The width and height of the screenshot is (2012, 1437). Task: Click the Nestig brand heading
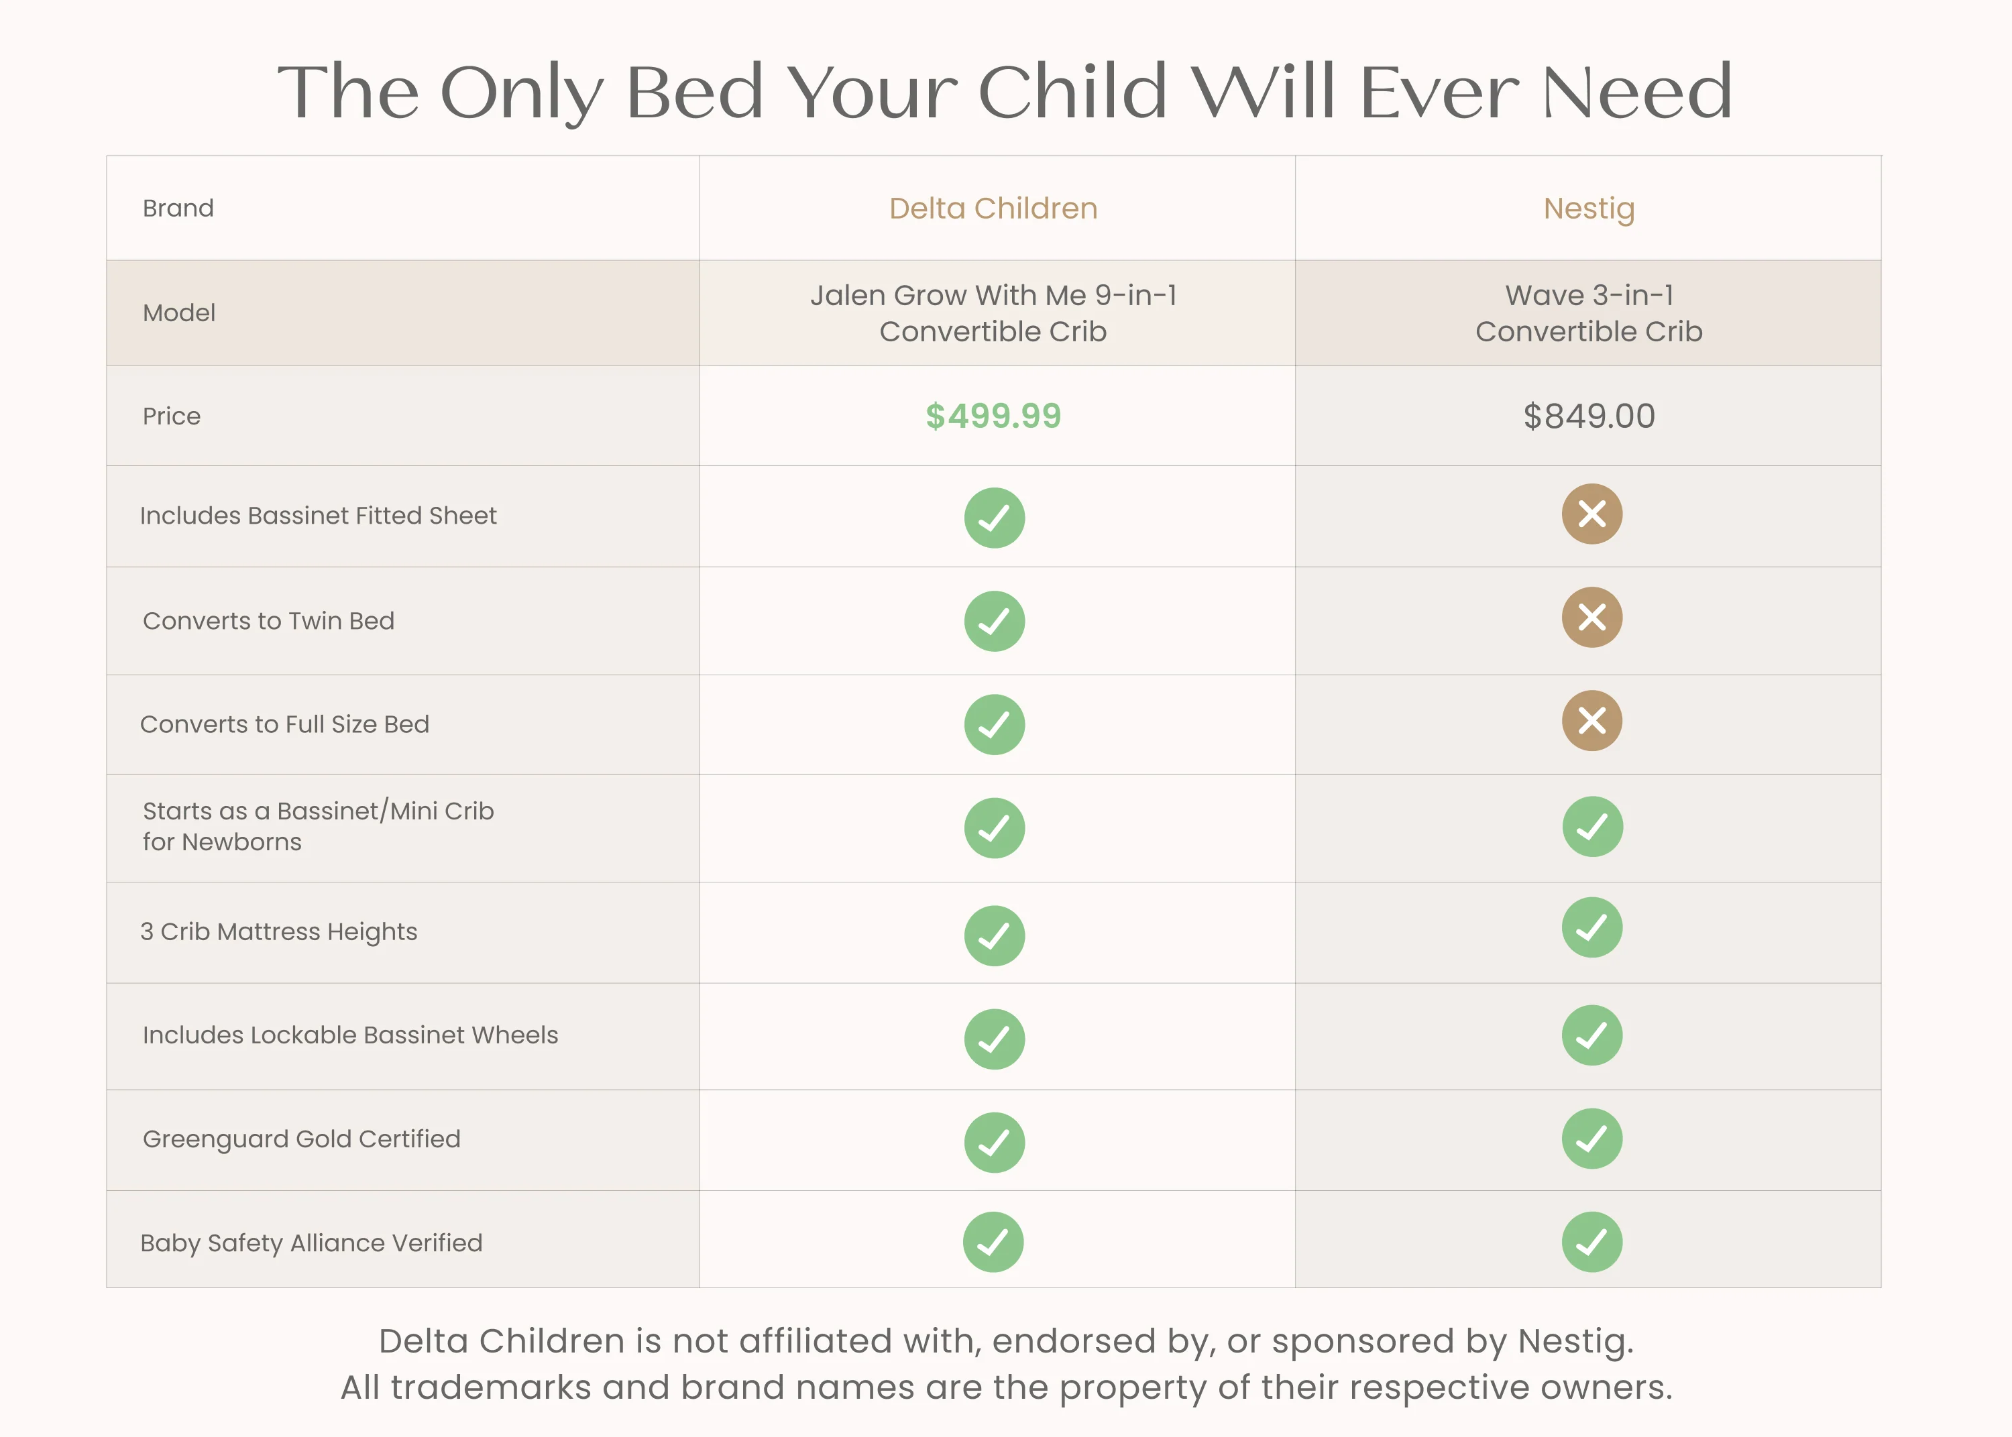pyautogui.click(x=1589, y=209)
